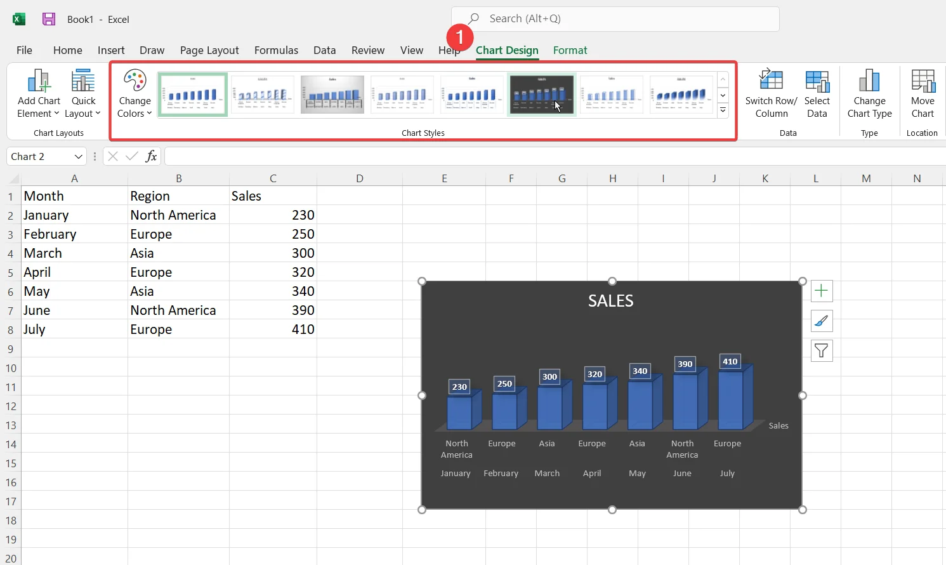Image resolution: width=946 pixels, height=565 pixels.
Task: Click the formula bar Enter checkmark icon
Action: point(132,156)
